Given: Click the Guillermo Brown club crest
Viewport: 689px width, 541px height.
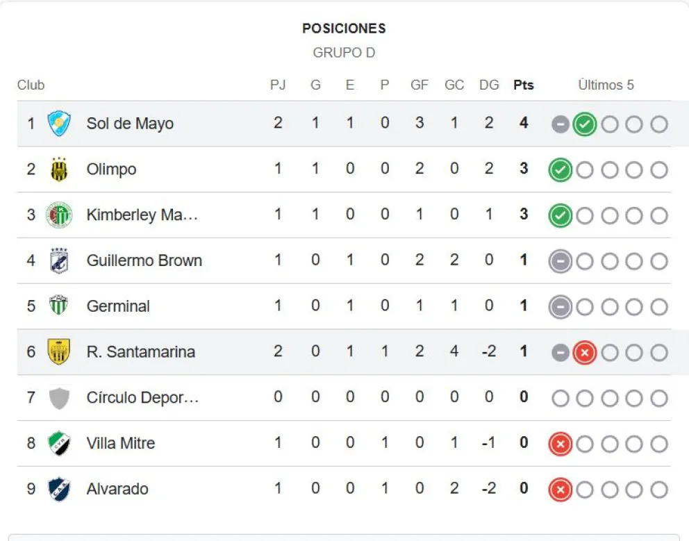Looking at the screenshot, I should [x=59, y=261].
